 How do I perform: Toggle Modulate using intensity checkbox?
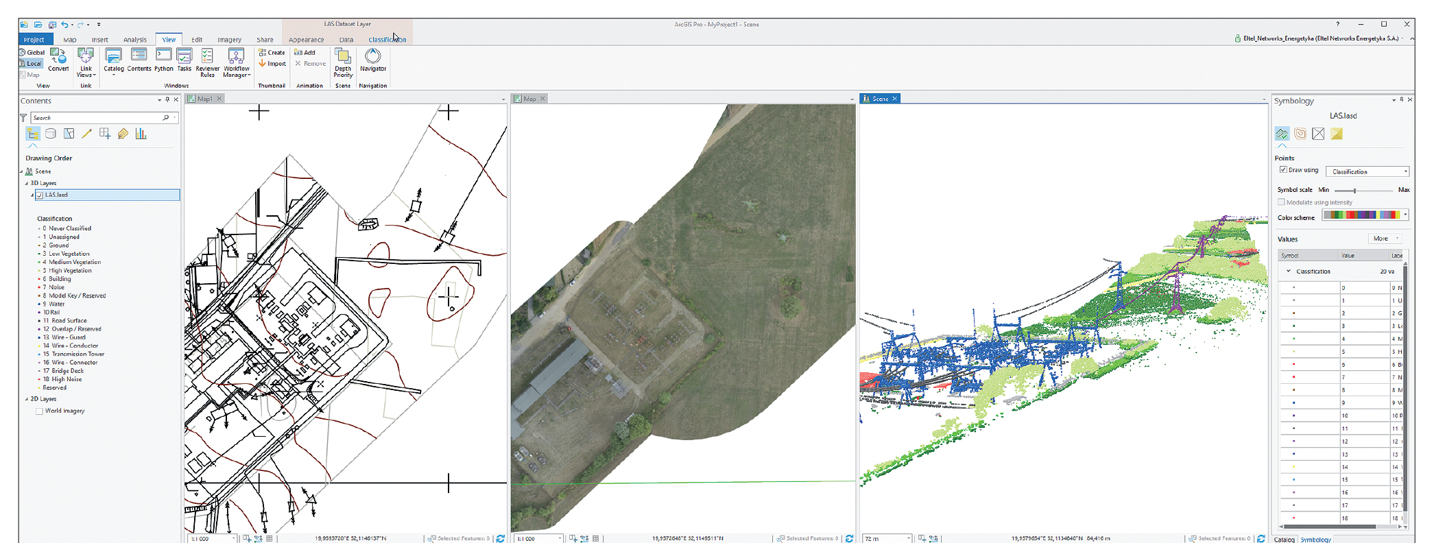(1281, 202)
